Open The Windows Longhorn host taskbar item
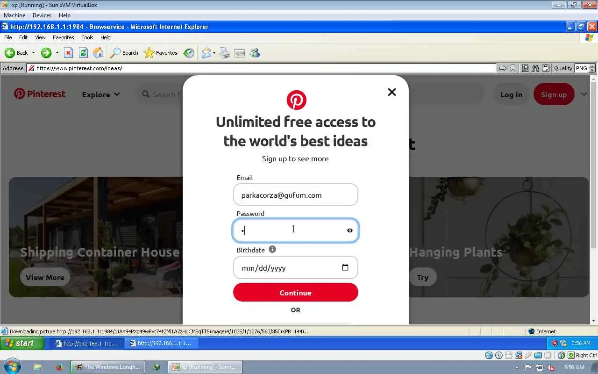The width and height of the screenshot is (598, 374). click(108, 367)
